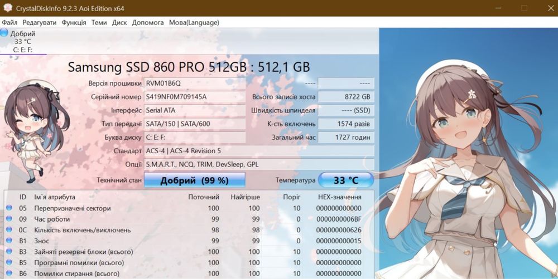Select the Програмні помилки (всього) row
Image resolution: width=558 pixels, height=279 pixels.
189,263
